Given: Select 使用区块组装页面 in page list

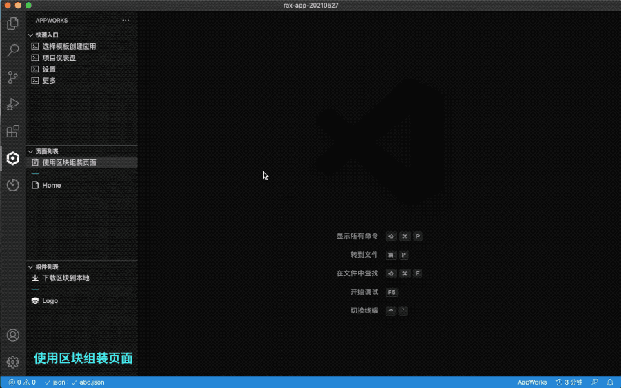Looking at the screenshot, I should 82,162.
